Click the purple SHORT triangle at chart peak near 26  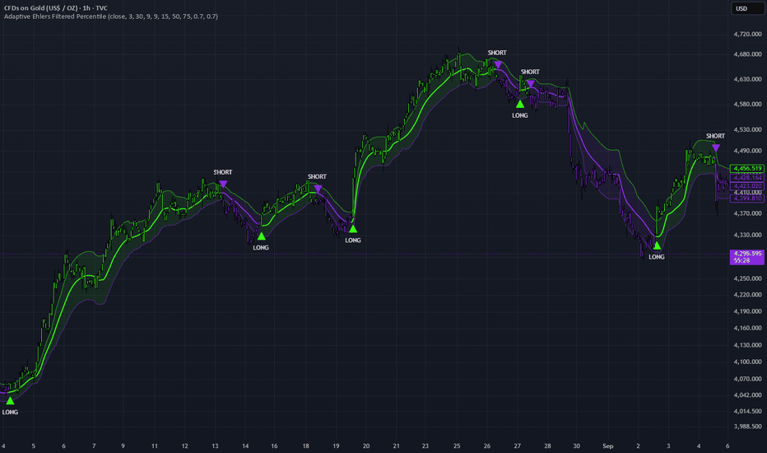(x=498, y=64)
